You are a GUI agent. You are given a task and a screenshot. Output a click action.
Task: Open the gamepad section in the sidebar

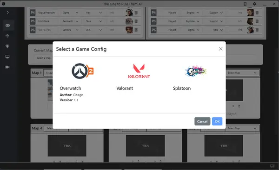(x=7, y=25)
